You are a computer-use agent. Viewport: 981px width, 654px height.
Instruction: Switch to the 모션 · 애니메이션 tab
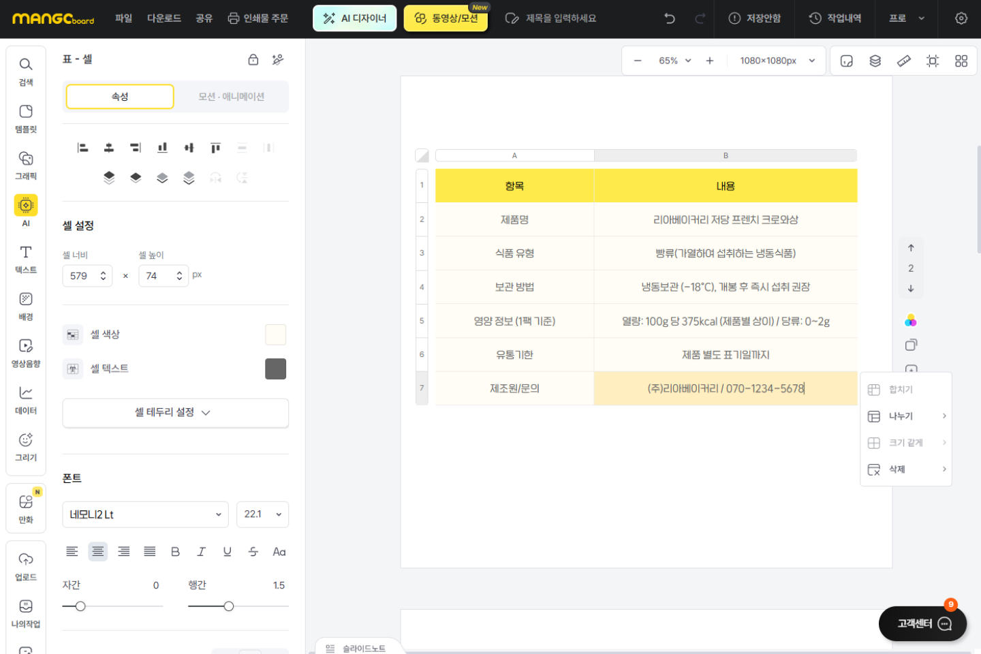click(231, 97)
